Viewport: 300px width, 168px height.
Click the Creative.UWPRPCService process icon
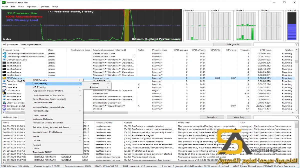tap(4, 81)
